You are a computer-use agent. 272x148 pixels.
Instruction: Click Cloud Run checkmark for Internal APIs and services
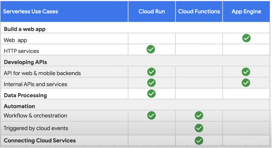click(x=151, y=83)
